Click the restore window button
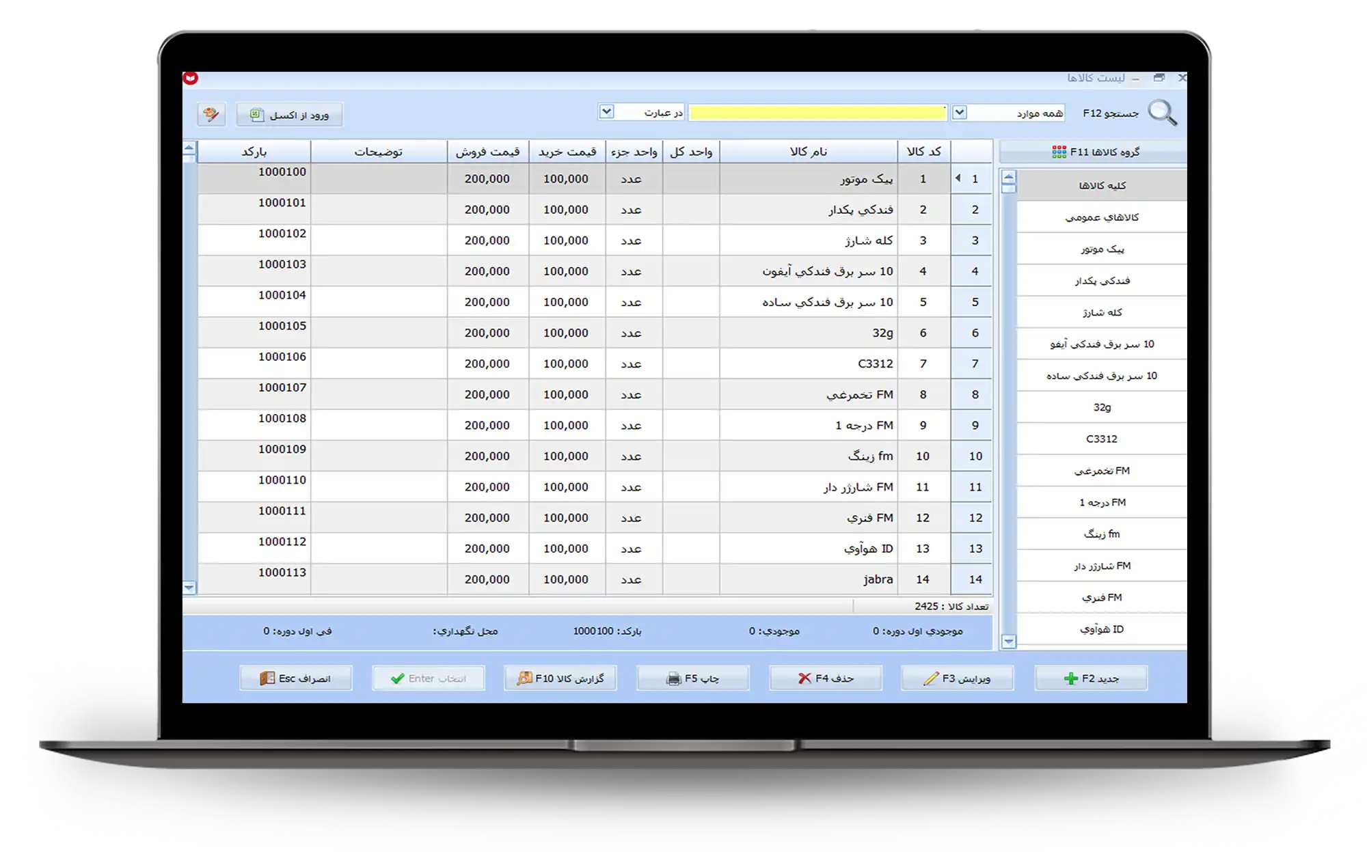 click(1159, 78)
